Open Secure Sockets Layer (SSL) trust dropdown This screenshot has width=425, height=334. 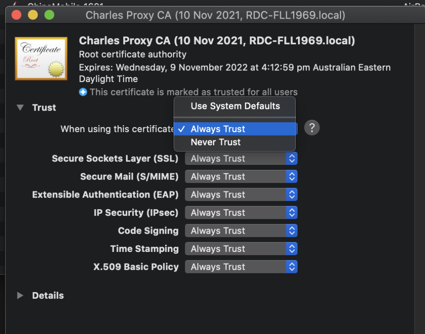[241, 159]
